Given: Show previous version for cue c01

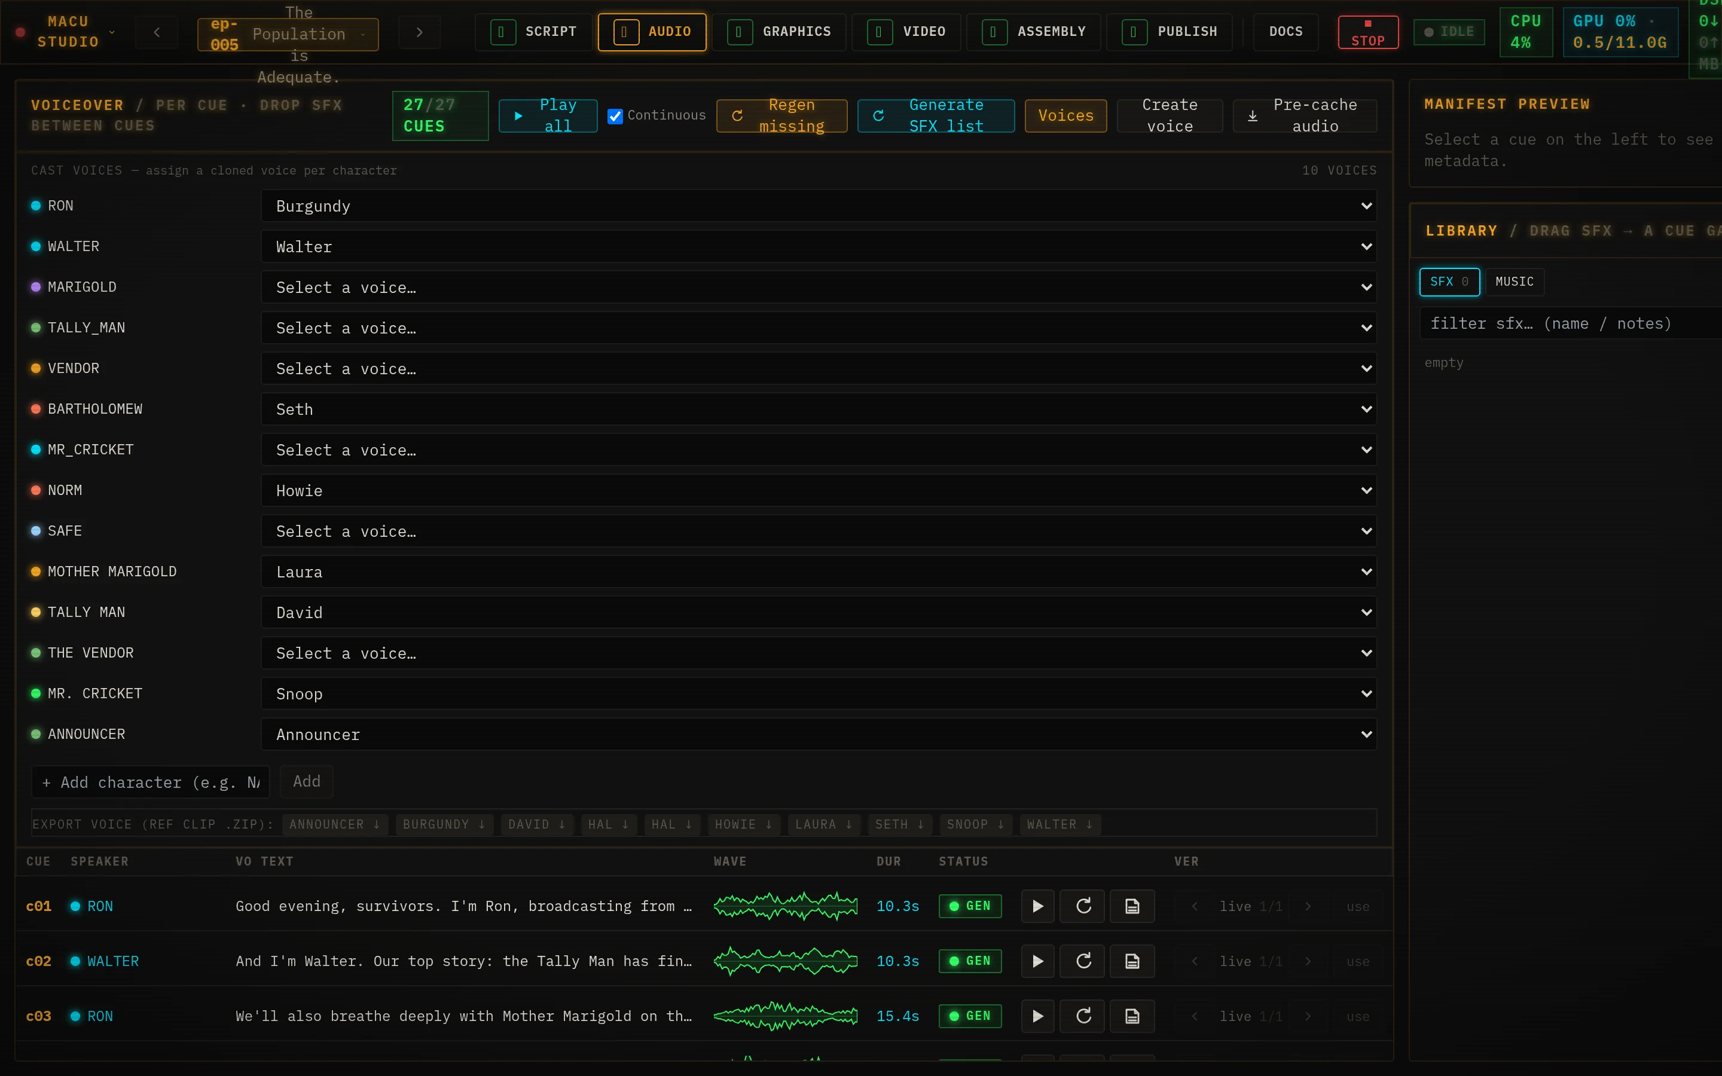Looking at the screenshot, I should (x=1195, y=906).
